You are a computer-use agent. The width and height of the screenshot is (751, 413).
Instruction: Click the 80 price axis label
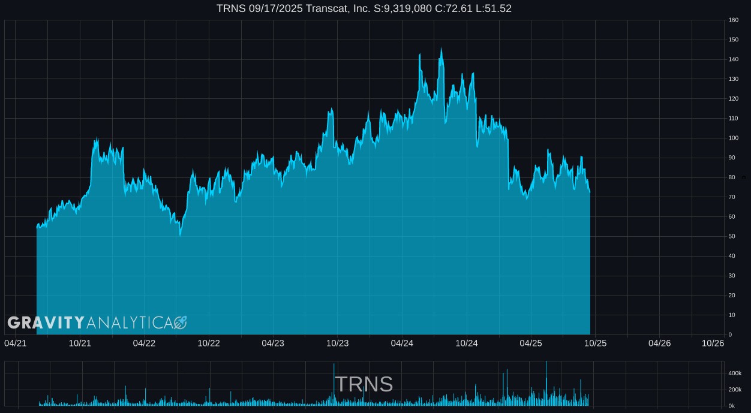[x=732, y=177]
